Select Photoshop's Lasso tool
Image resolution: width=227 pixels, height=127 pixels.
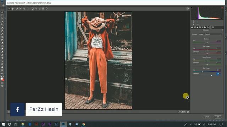2,18
